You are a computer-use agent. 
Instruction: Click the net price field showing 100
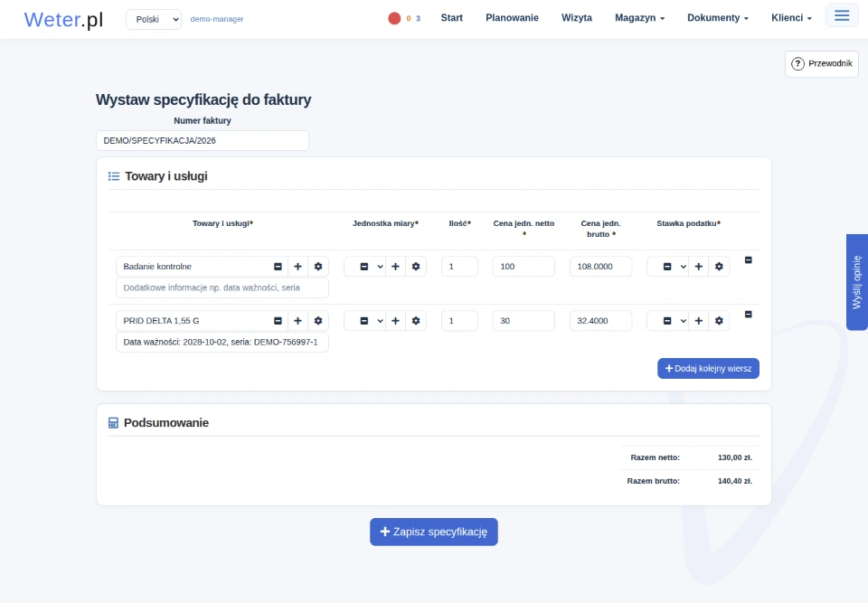point(524,267)
